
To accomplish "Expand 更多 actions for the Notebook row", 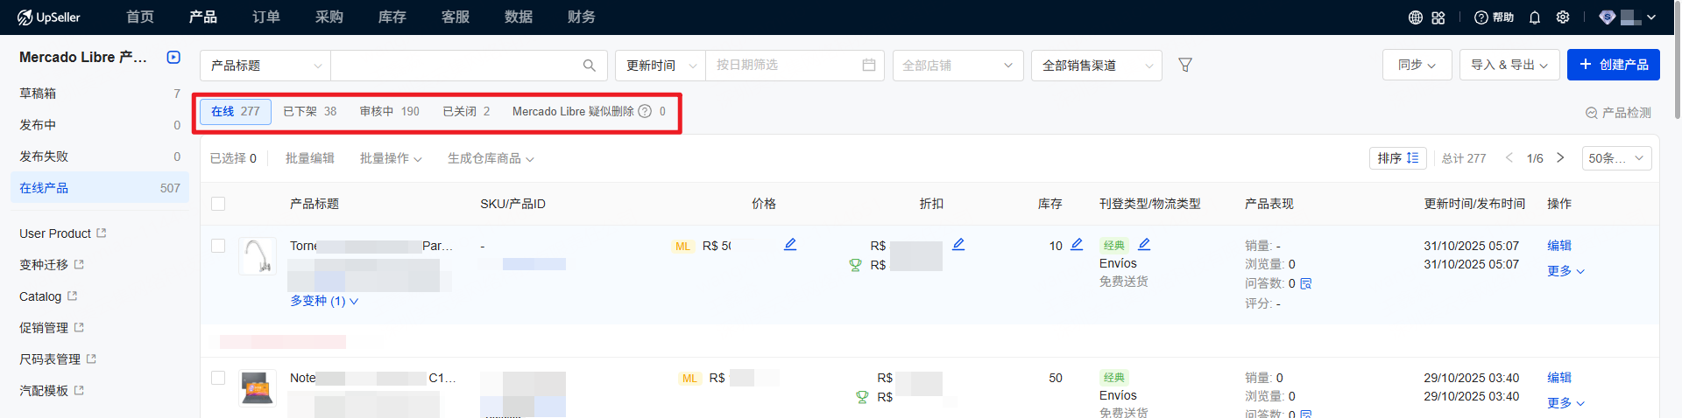I will pyautogui.click(x=1565, y=403).
